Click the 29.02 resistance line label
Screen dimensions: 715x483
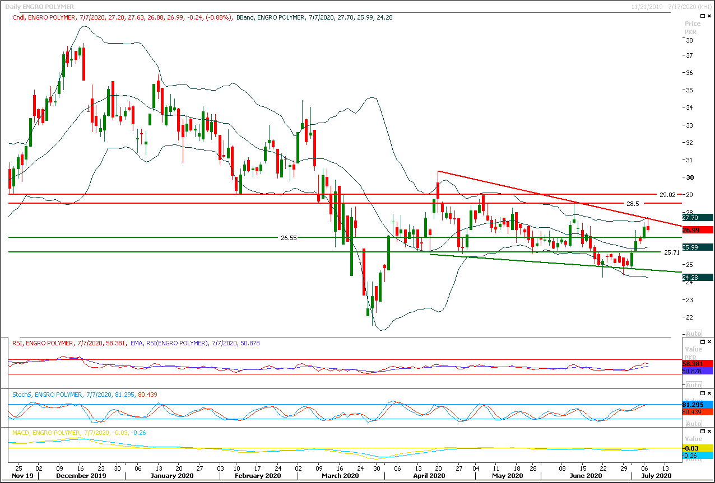(668, 195)
